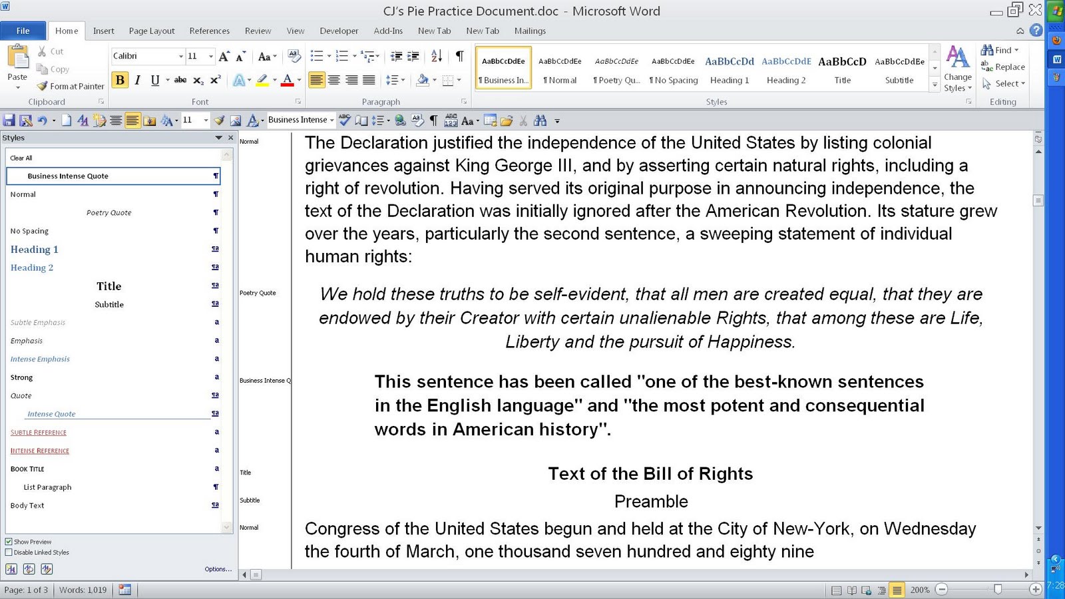1065x599 pixels.
Task: Open the font size dropdown
Action: 210,56
